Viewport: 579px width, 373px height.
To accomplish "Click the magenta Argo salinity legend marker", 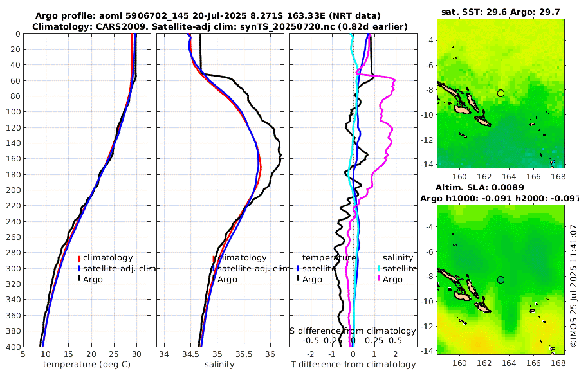I will coord(379,279).
